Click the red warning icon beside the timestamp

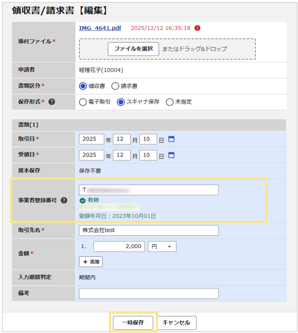[x=197, y=28]
